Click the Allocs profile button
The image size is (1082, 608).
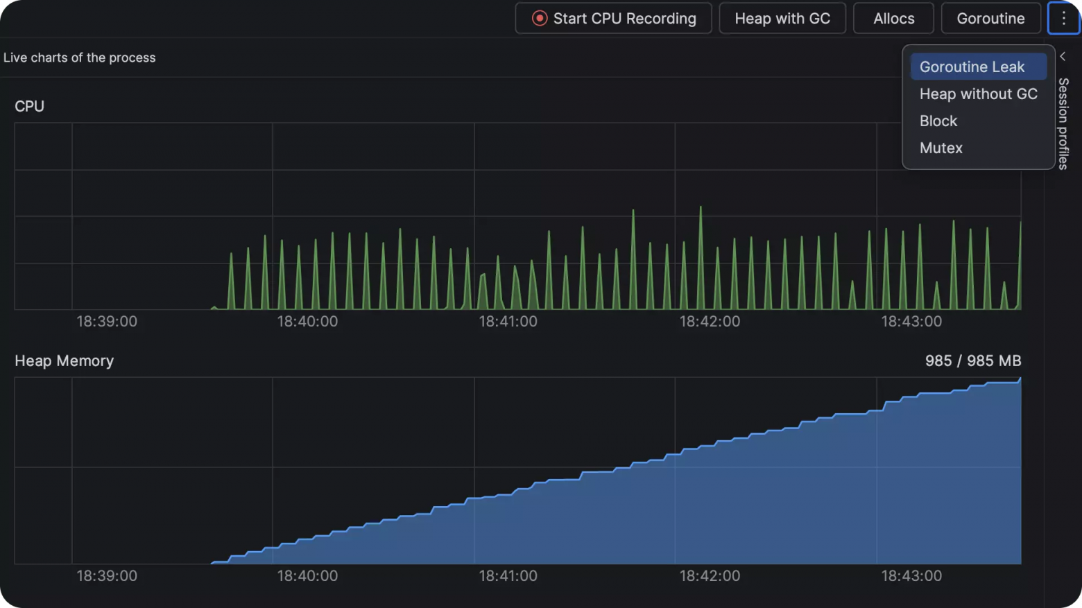pyautogui.click(x=893, y=19)
